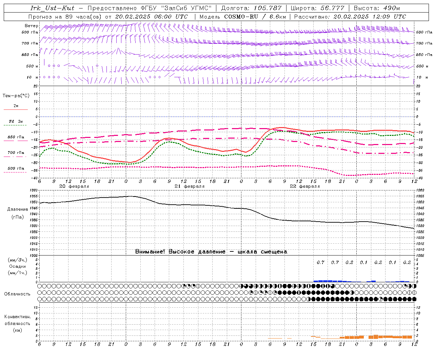Click the 22 февраля date label
This screenshot has height=347, width=434.
305,186
